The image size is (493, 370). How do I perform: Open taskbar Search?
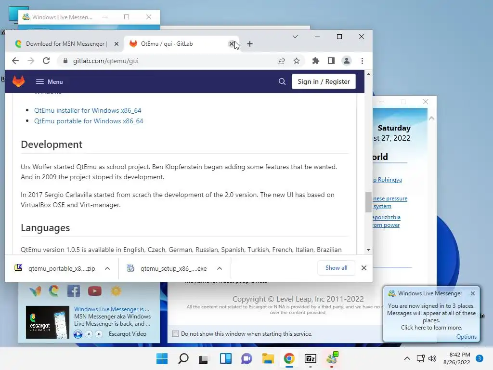tap(183, 358)
